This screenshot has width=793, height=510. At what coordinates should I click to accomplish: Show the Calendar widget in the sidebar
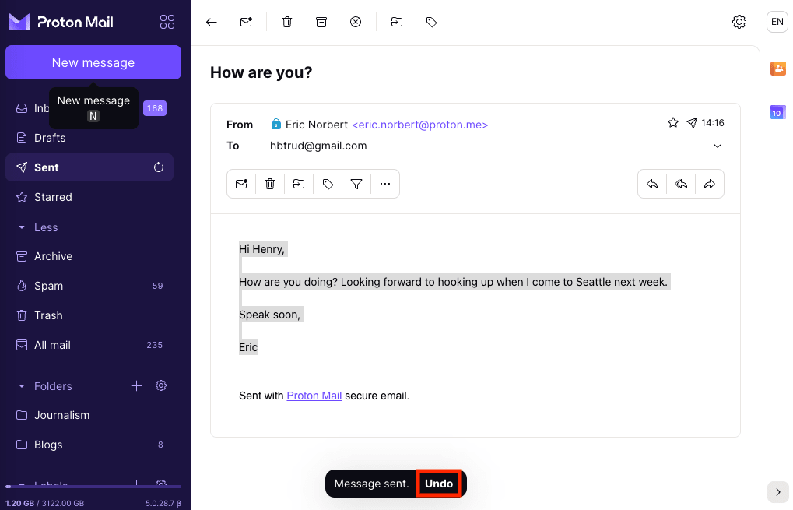pos(777,112)
